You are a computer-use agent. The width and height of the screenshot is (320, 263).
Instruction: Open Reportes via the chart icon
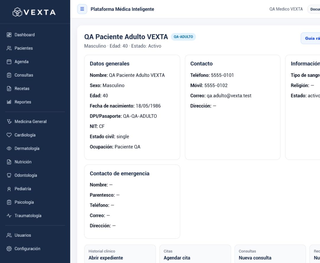(x=9, y=102)
